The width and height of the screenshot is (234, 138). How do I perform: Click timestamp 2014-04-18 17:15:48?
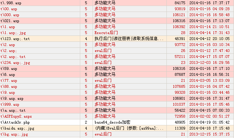click(x=209, y=128)
